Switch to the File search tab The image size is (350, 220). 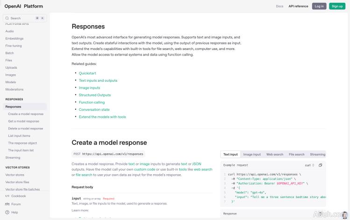[296, 154]
